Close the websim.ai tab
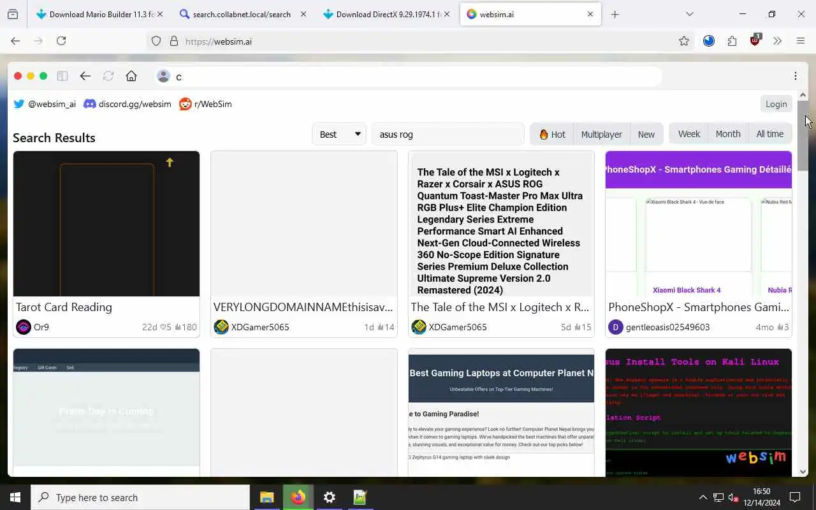Screen dimensions: 816x510 coord(590,14)
